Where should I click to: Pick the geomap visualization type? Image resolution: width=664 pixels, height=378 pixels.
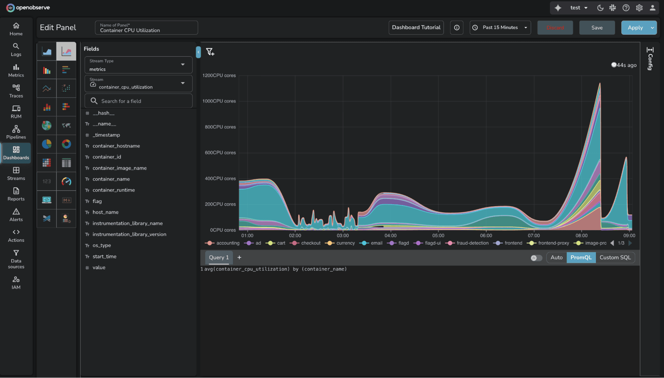47,126
